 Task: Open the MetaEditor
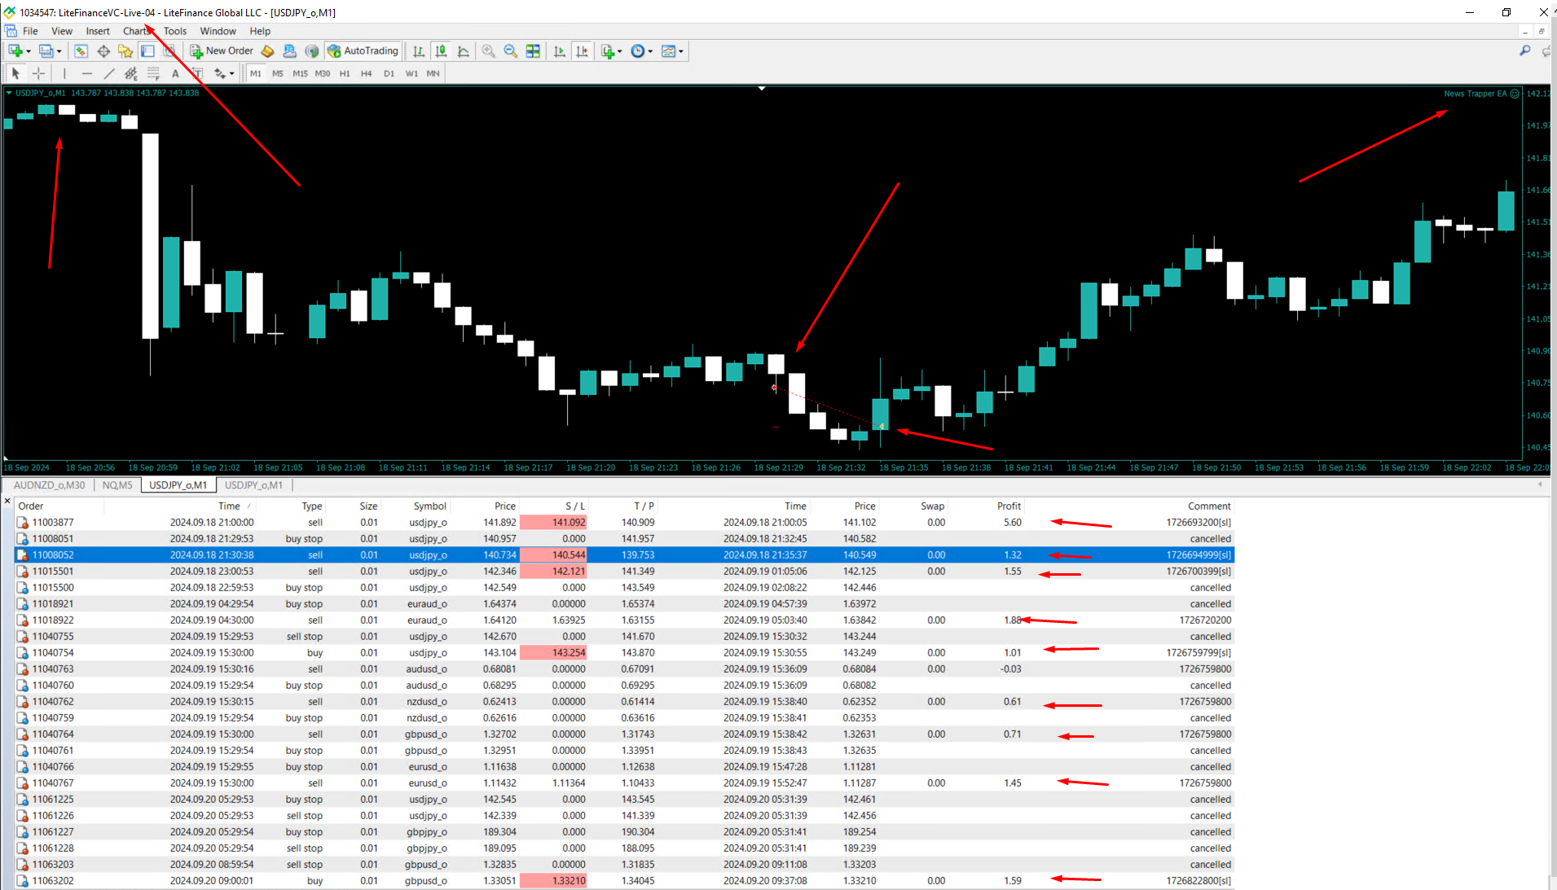267,51
